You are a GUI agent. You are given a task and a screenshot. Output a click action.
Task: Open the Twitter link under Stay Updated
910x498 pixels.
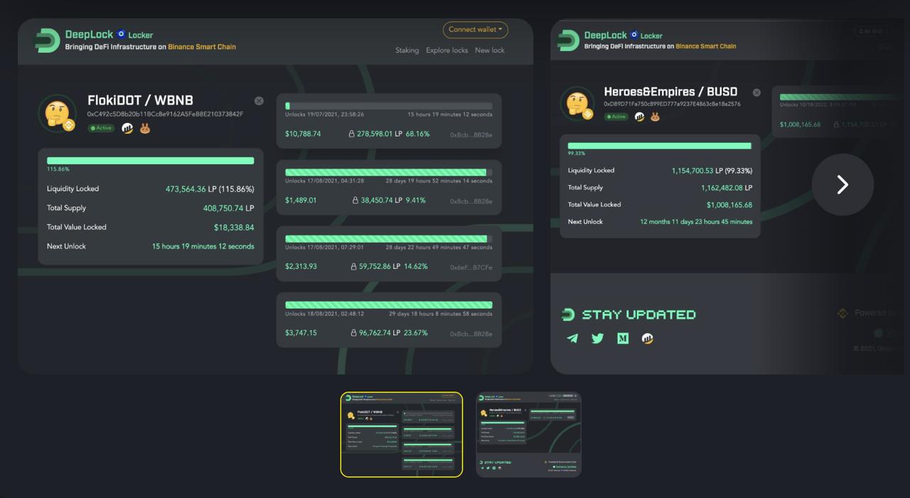(x=597, y=339)
